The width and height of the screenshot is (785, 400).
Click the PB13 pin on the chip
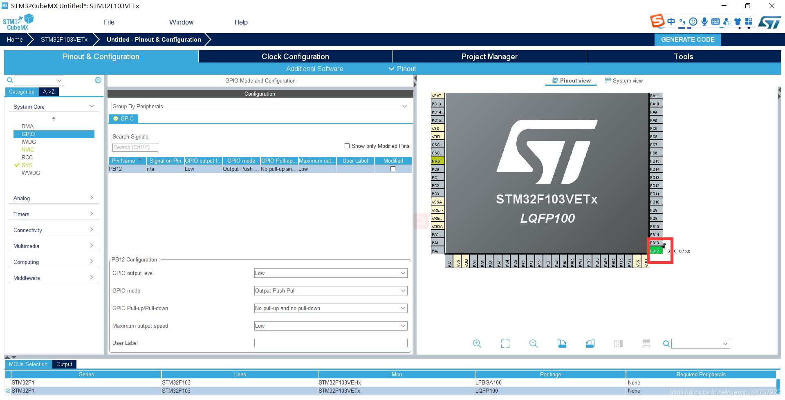click(x=656, y=243)
